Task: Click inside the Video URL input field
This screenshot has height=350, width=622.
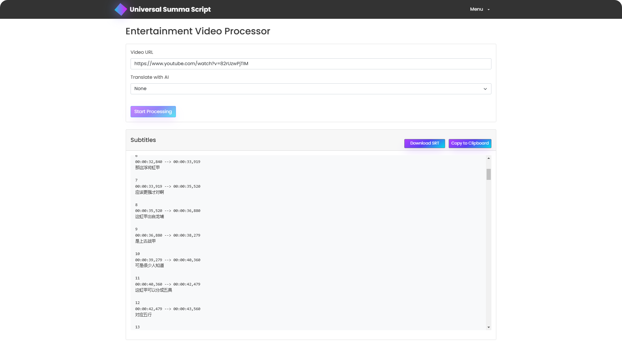Action: 310,64
